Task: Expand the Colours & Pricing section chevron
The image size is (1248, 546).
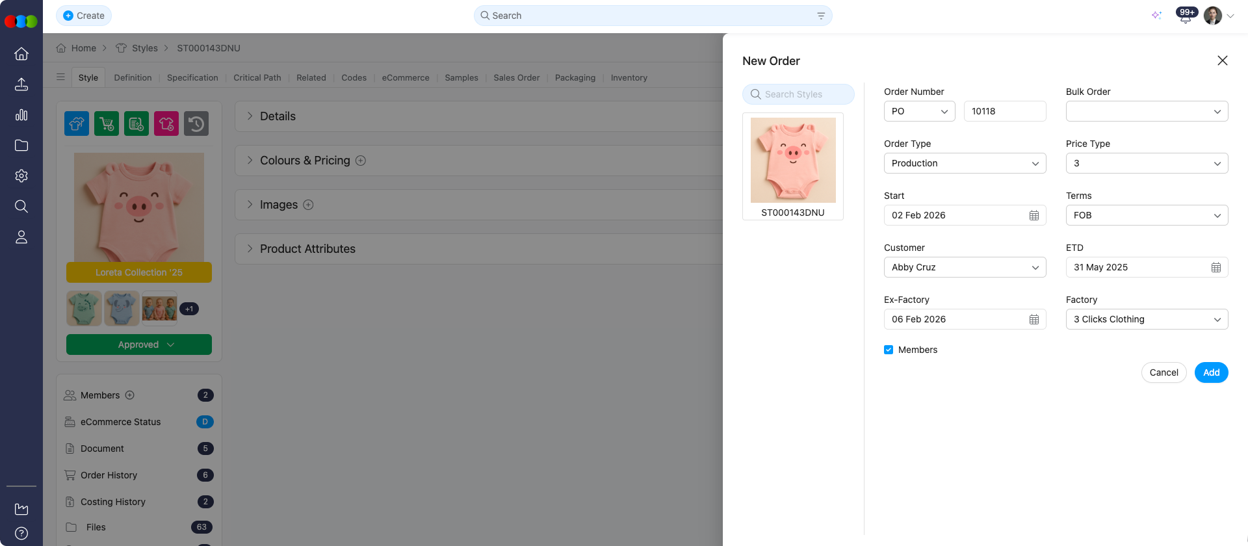Action: 250,161
